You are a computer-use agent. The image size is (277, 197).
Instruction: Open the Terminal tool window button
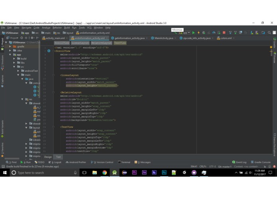pos(124,162)
